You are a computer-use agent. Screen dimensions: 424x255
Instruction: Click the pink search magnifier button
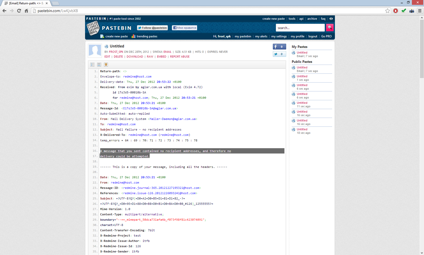tap(330, 28)
